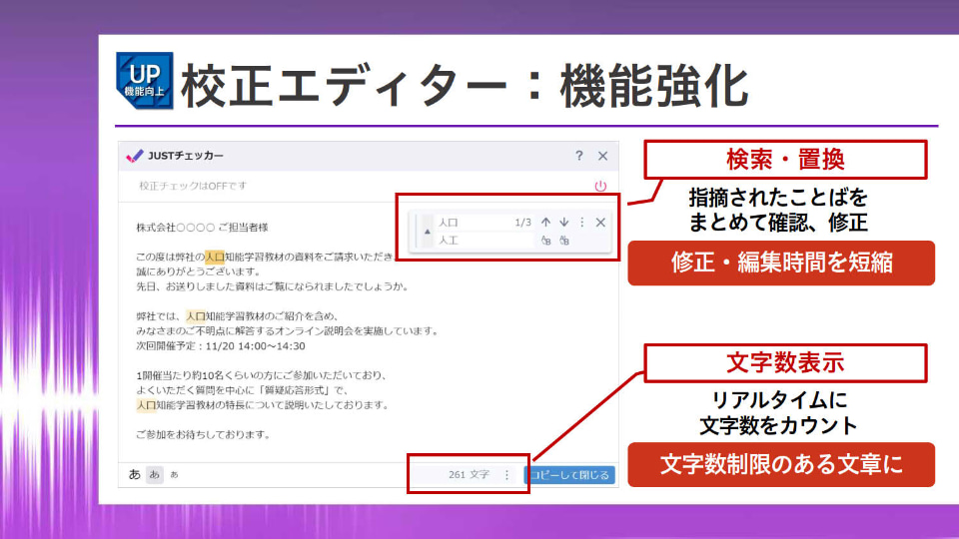Image resolution: width=959 pixels, height=539 pixels.
Task: Click the red 修正・編集時間を短縮 banner
Action: click(x=781, y=263)
